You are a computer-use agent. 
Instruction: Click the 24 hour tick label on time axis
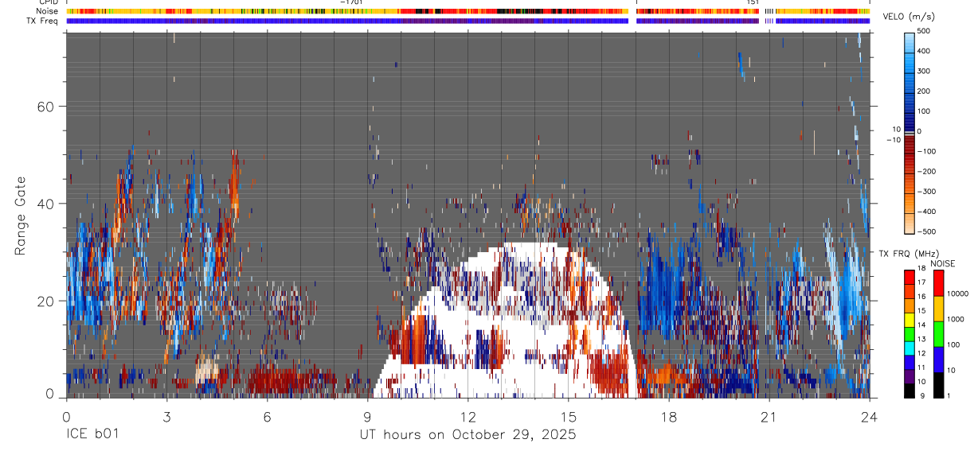(x=870, y=417)
